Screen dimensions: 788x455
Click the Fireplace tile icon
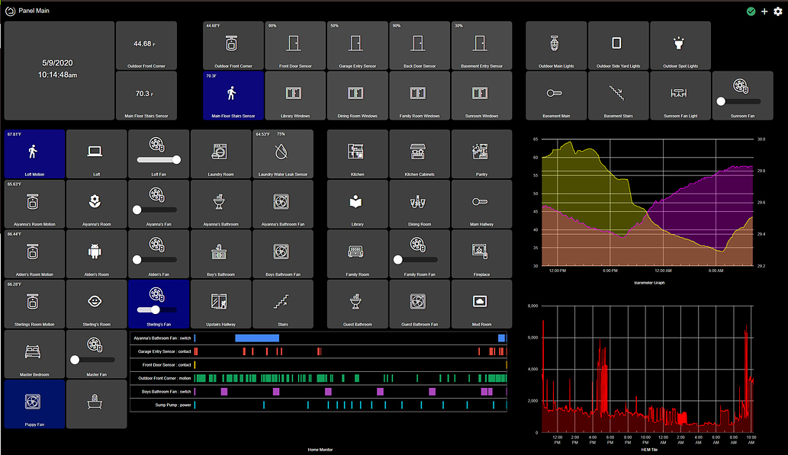point(481,249)
